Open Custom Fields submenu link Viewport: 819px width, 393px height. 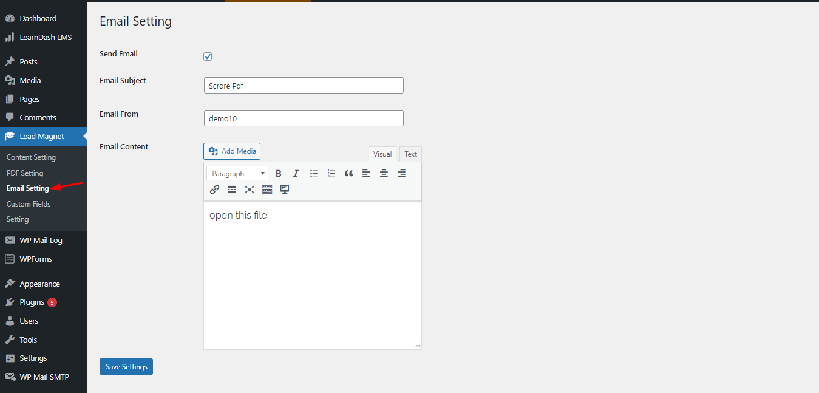(x=29, y=204)
